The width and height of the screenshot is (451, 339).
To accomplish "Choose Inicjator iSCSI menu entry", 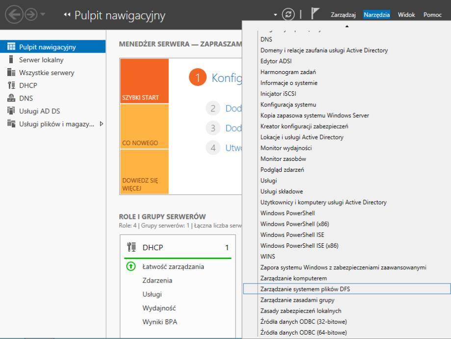I will click(x=346, y=94).
